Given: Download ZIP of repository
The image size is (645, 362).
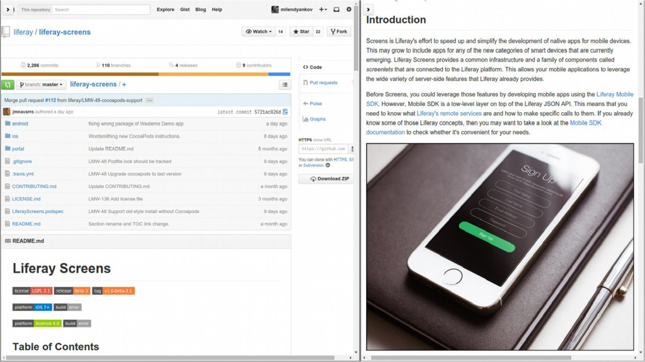Looking at the screenshot, I should (326, 179).
